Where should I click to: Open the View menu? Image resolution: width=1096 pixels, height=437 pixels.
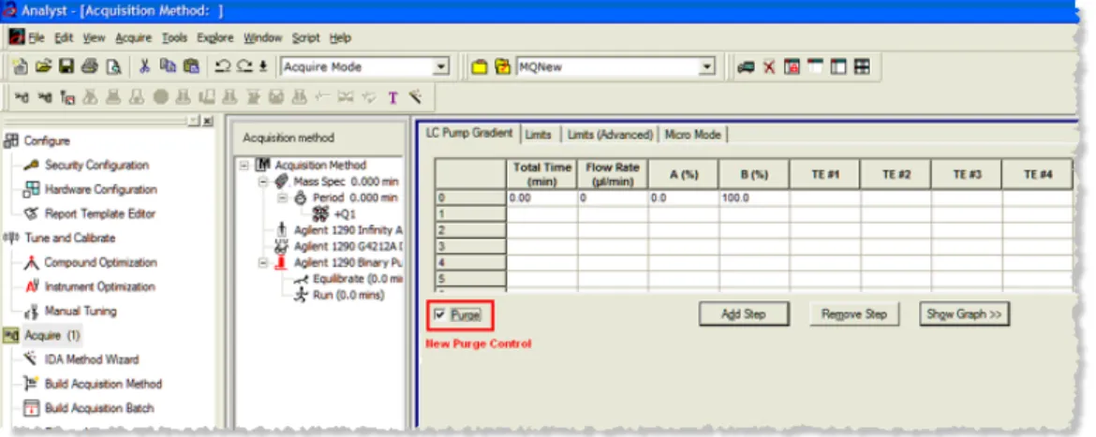95,37
